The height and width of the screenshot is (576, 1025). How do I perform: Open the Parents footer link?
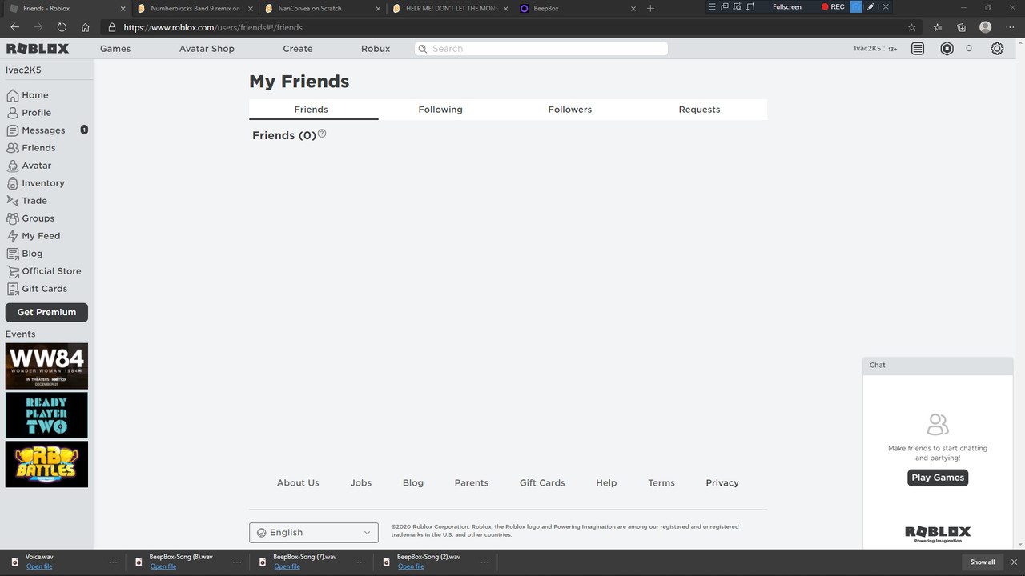[x=472, y=483]
